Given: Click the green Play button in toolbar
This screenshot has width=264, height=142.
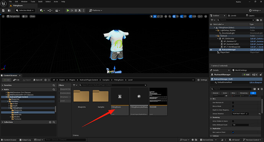Looking at the screenshot, I should 68,10.
